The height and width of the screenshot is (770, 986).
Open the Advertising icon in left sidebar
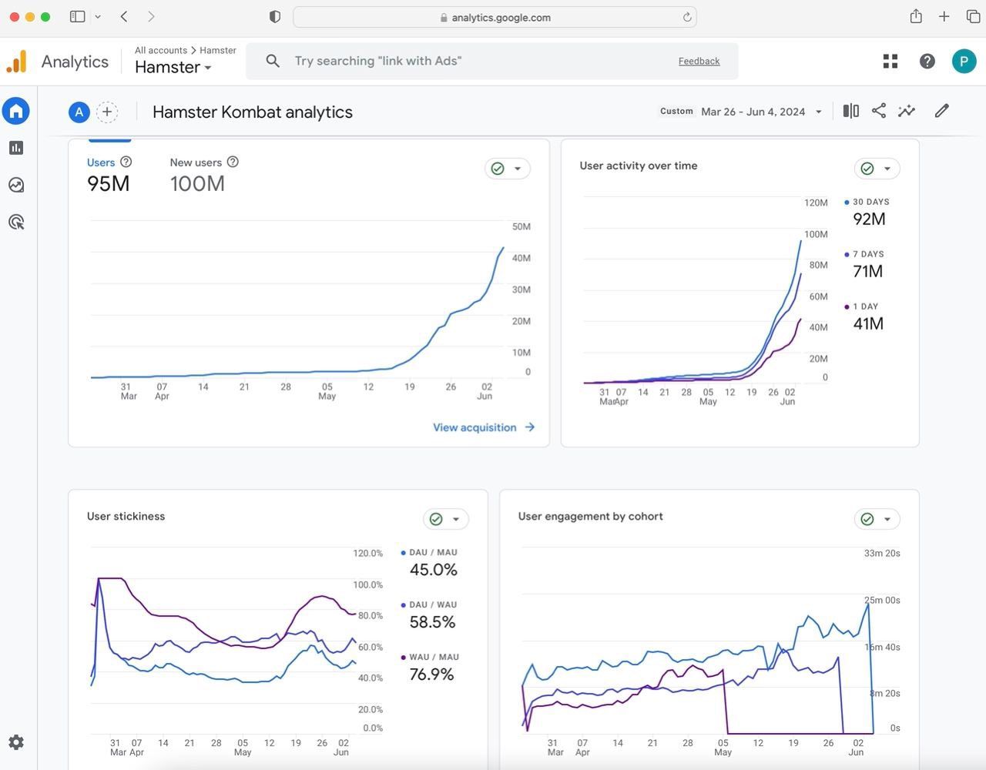[16, 223]
